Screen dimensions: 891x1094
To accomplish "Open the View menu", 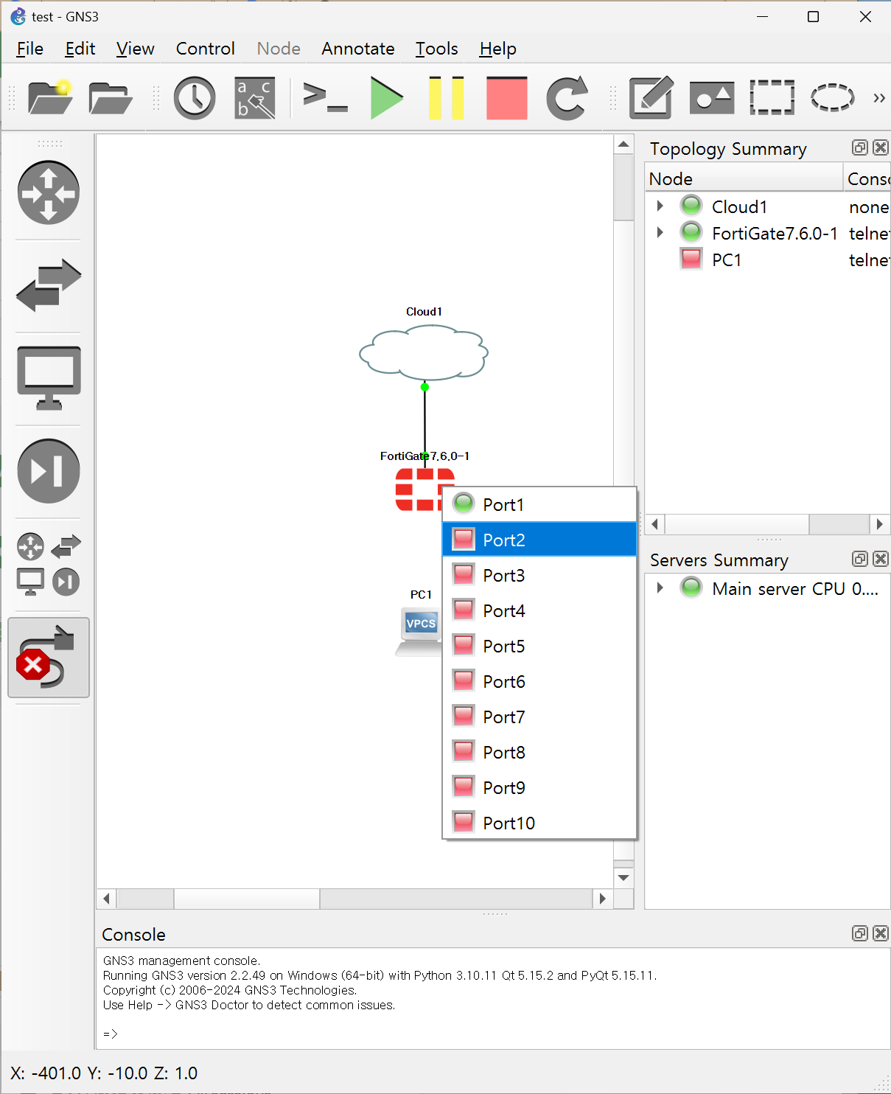I will click(x=136, y=49).
